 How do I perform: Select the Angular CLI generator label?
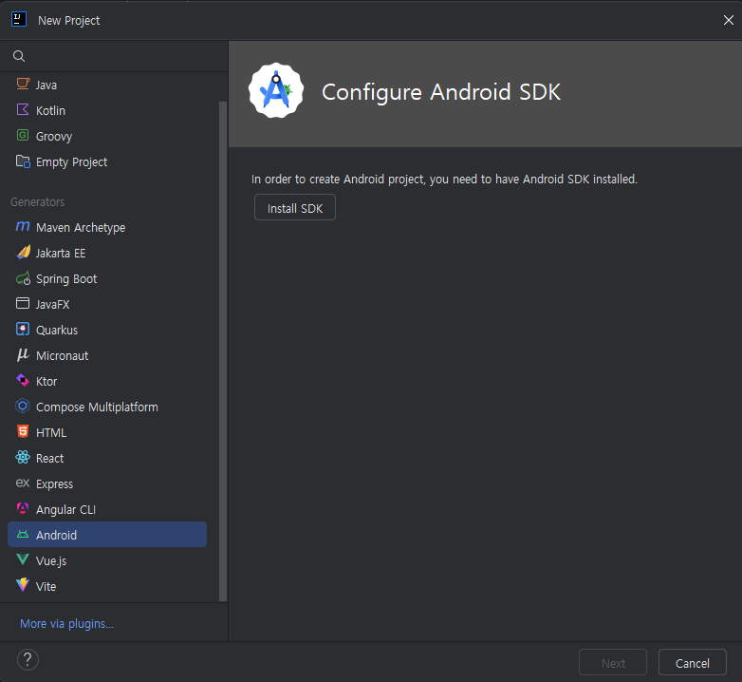[x=65, y=510]
